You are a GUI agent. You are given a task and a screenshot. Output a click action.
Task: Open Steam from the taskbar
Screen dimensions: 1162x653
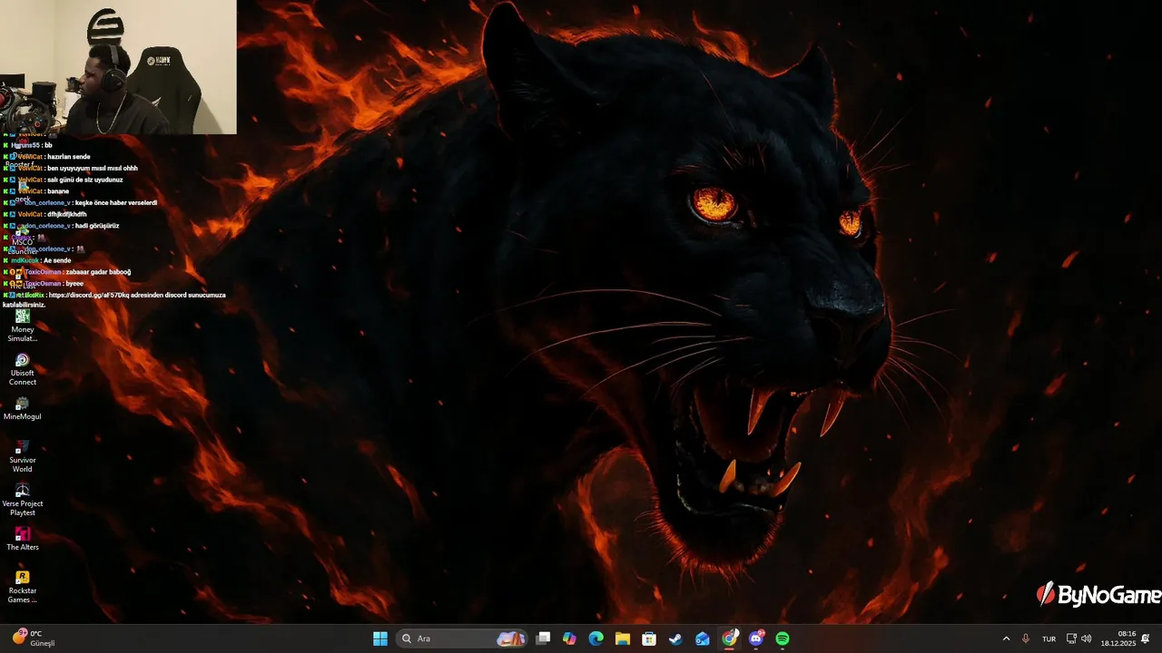point(675,638)
